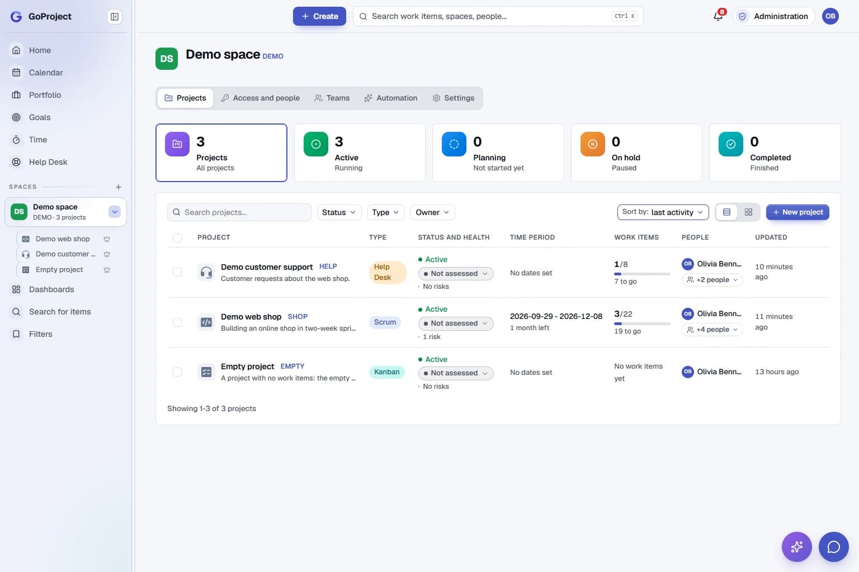Tick the Demo customer support checkbox

tap(177, 273)
